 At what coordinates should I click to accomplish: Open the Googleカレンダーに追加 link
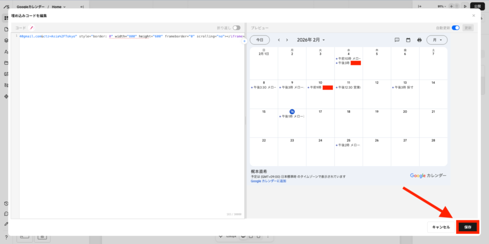pos(268,181)
